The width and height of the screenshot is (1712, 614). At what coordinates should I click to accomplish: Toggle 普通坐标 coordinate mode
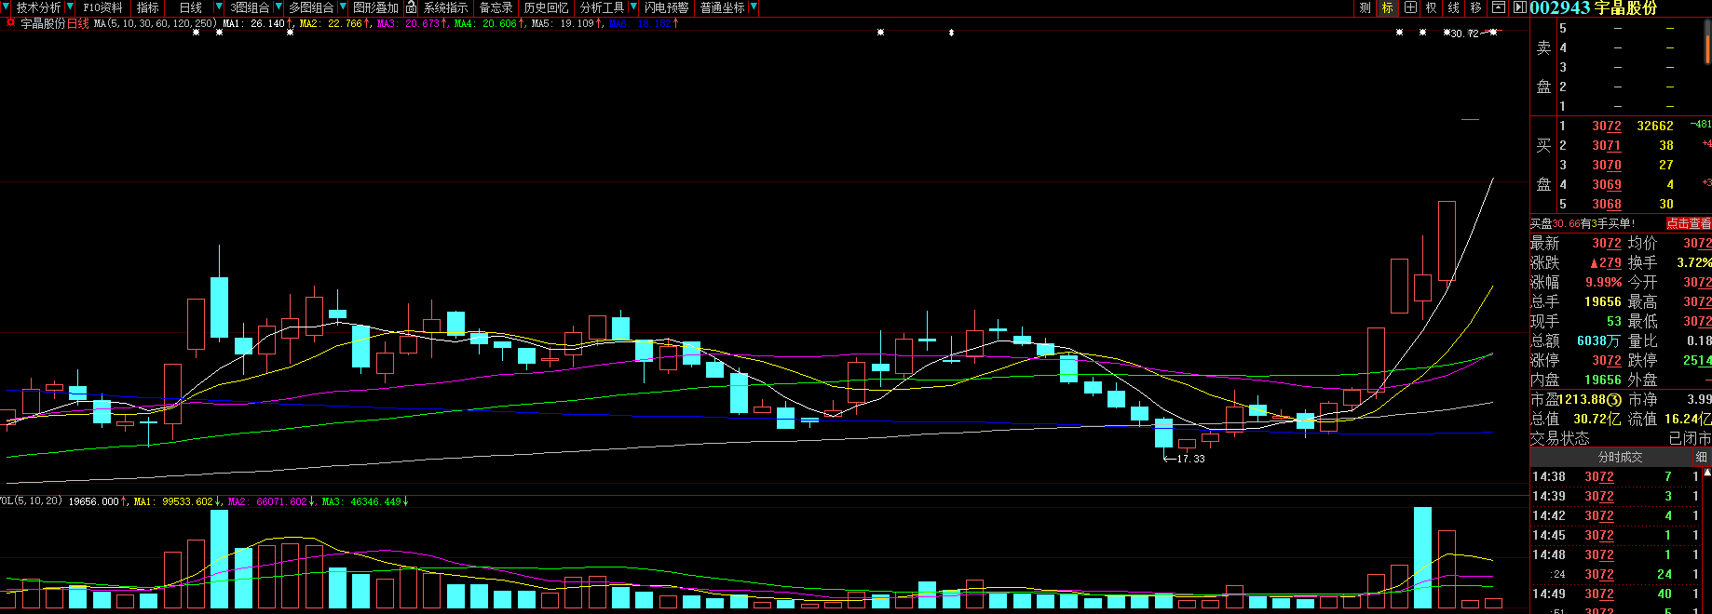tap(722, 7)
